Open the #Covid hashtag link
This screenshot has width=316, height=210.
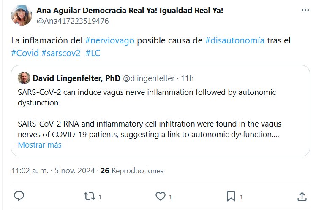tap(25, 53)
